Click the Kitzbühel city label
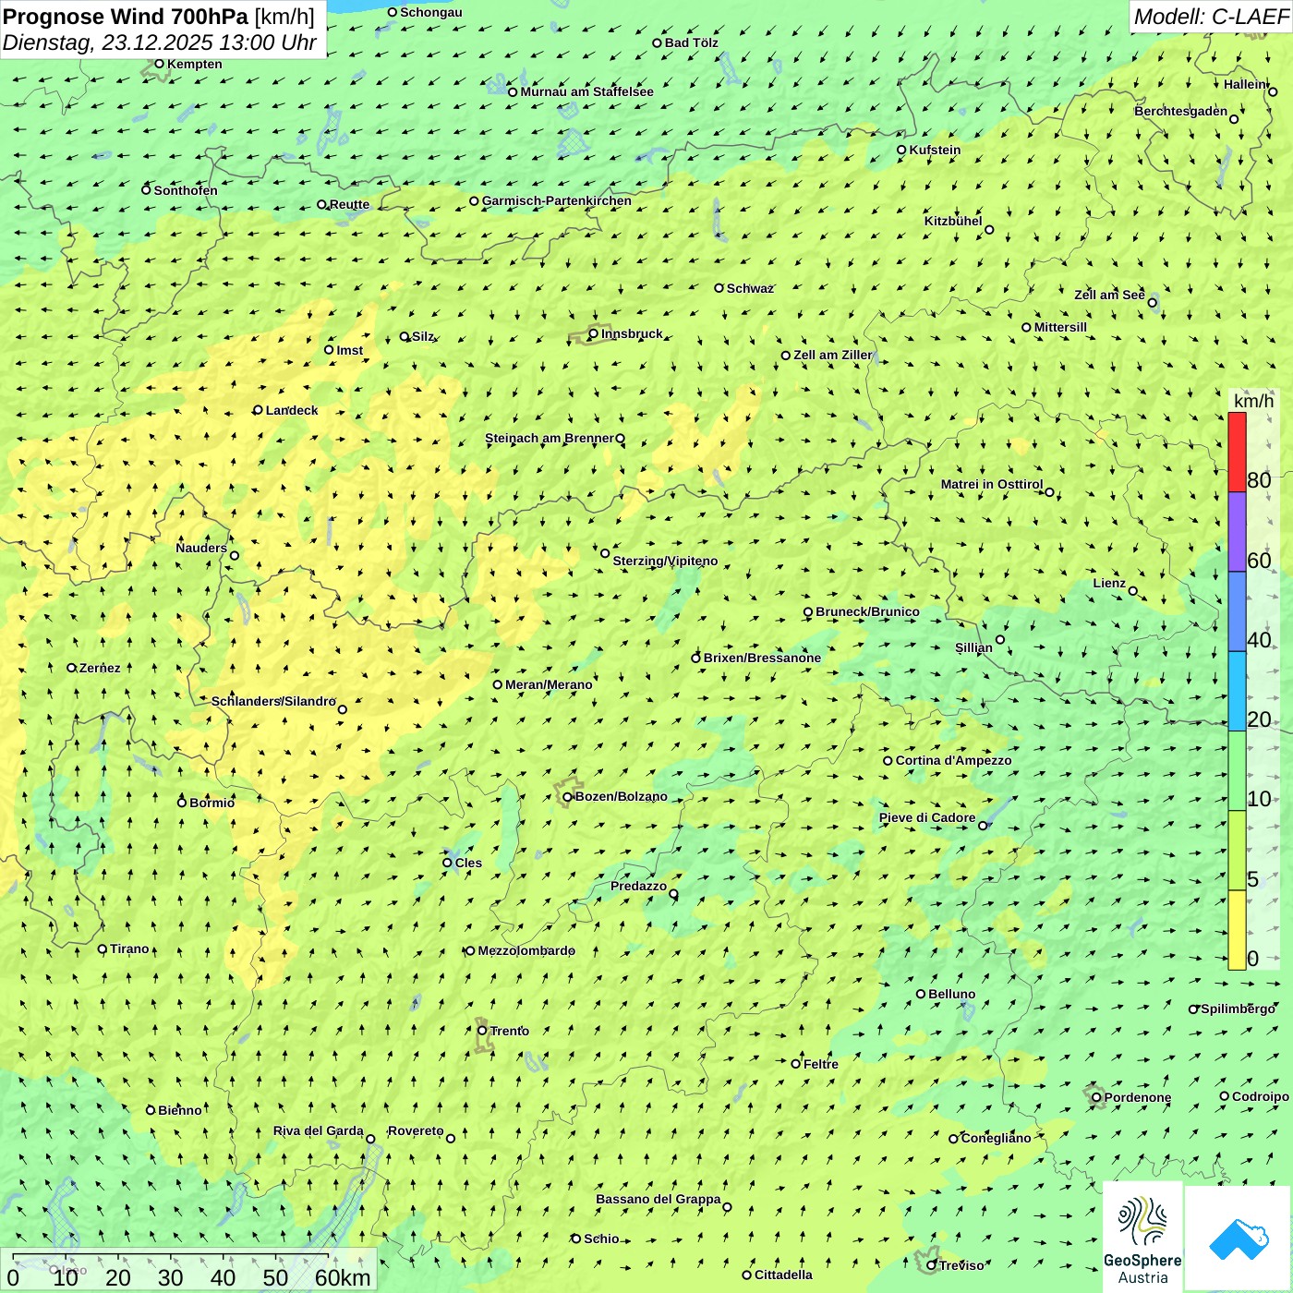 click(x=953, y=221)
